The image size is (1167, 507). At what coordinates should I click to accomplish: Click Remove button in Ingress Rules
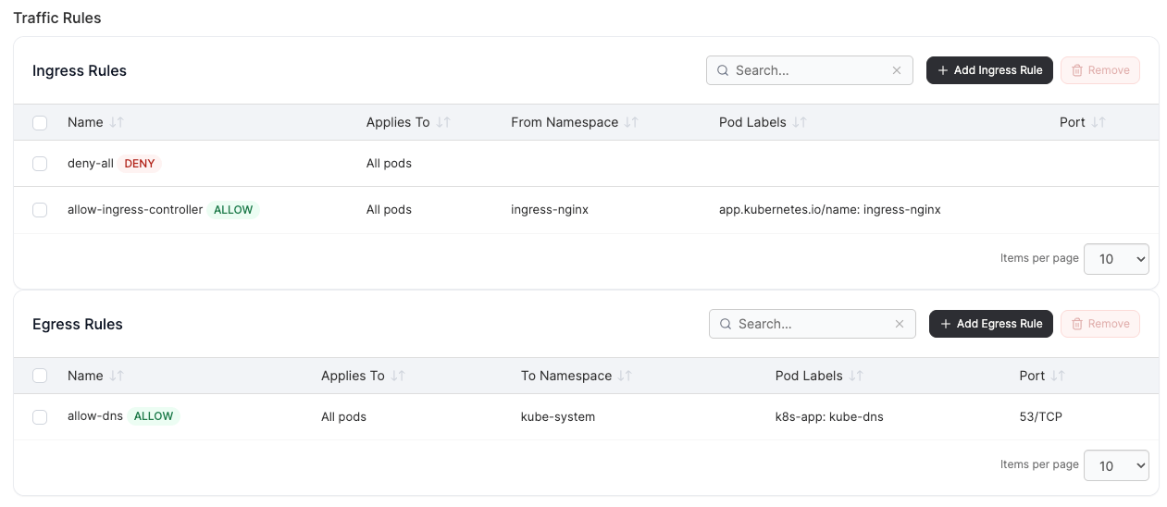(1100, 70)
